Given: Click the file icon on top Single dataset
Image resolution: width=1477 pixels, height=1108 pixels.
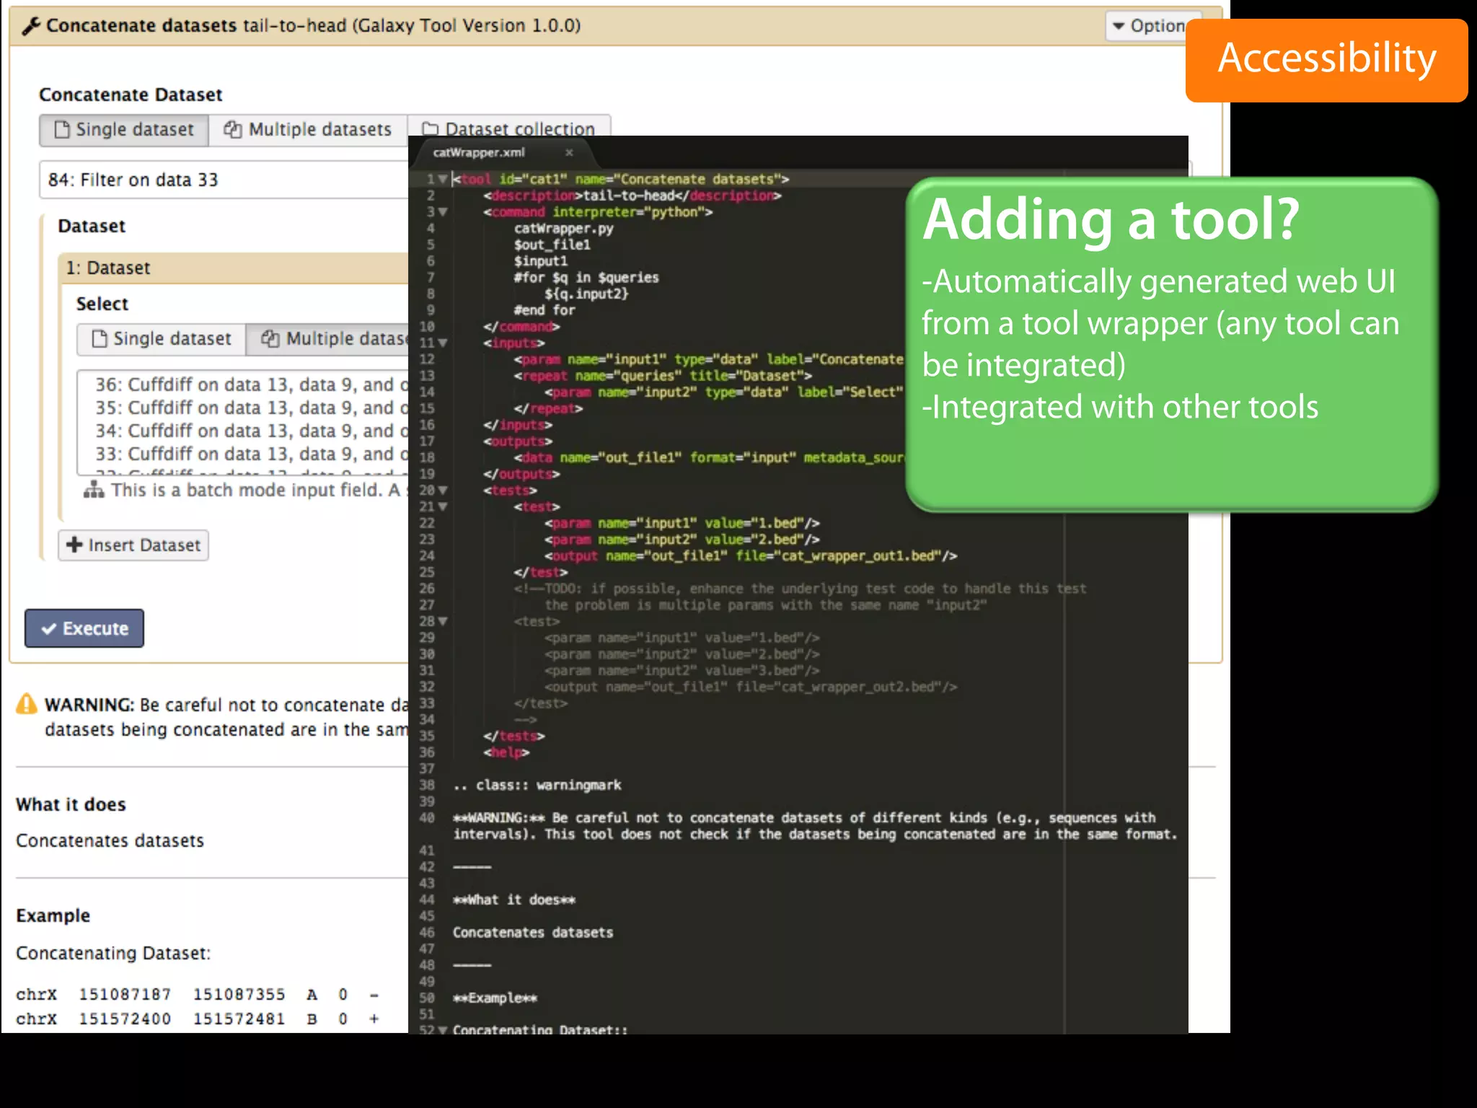Looking at the screenshot, I should (63, 130).
